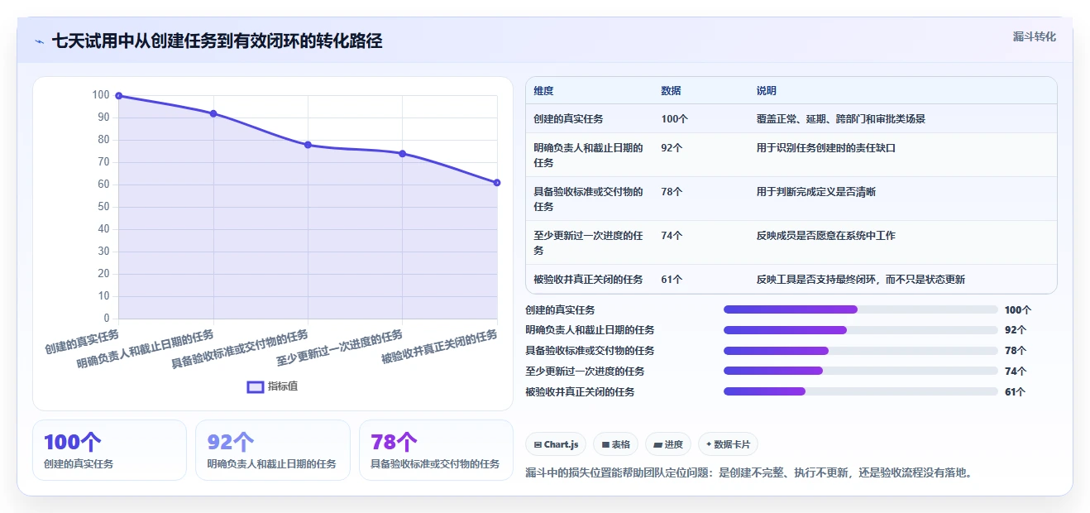The image size is (1090, 513).
Task: Click the chart data point at 100
Action: click(119, 96)
